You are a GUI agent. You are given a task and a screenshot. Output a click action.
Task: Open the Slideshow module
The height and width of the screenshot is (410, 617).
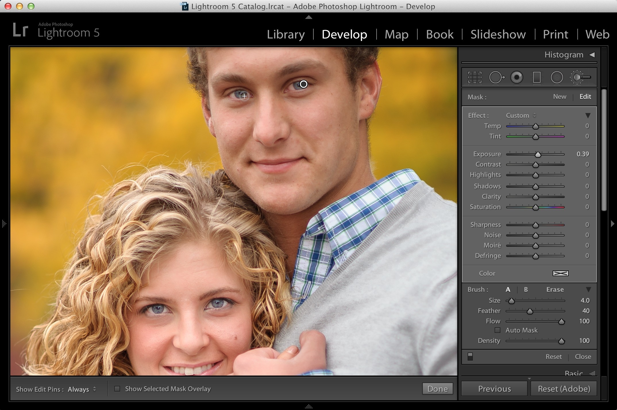[x=498, y=34]
